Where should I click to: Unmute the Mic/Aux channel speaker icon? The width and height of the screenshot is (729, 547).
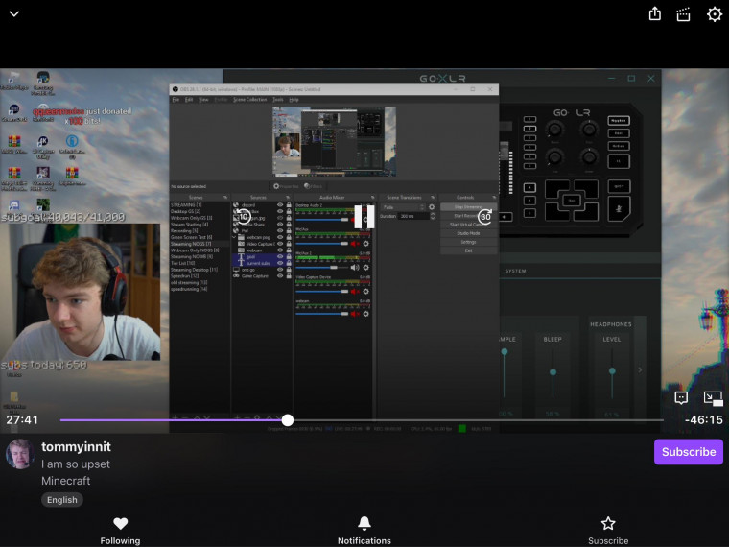pos(355,243)
